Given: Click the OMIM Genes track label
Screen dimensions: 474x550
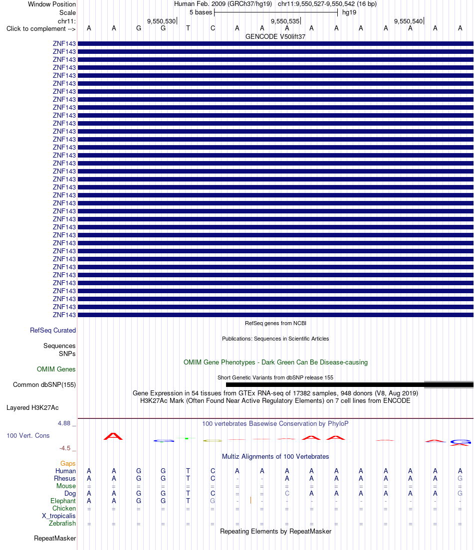Looking at the screenshot, I should point(56,369).
